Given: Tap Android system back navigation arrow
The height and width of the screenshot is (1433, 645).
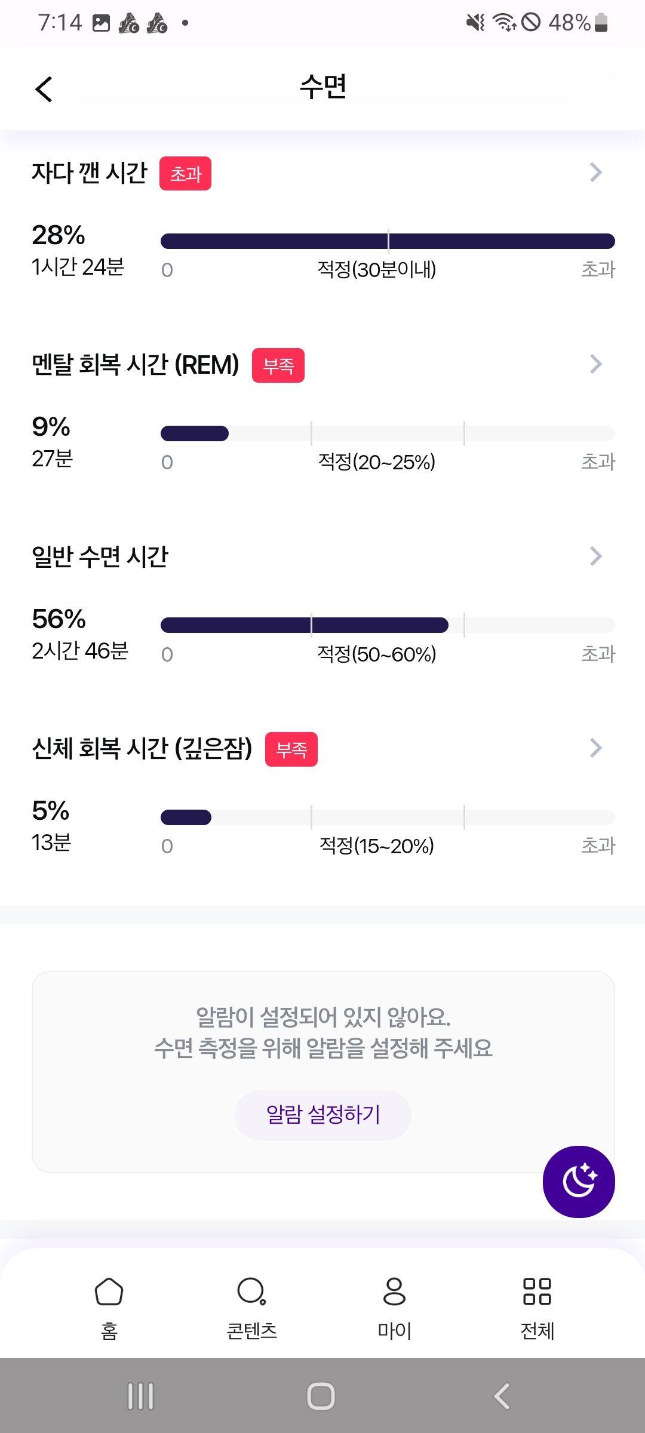Looking at the screenshot, I should (x=502, y=1396).
